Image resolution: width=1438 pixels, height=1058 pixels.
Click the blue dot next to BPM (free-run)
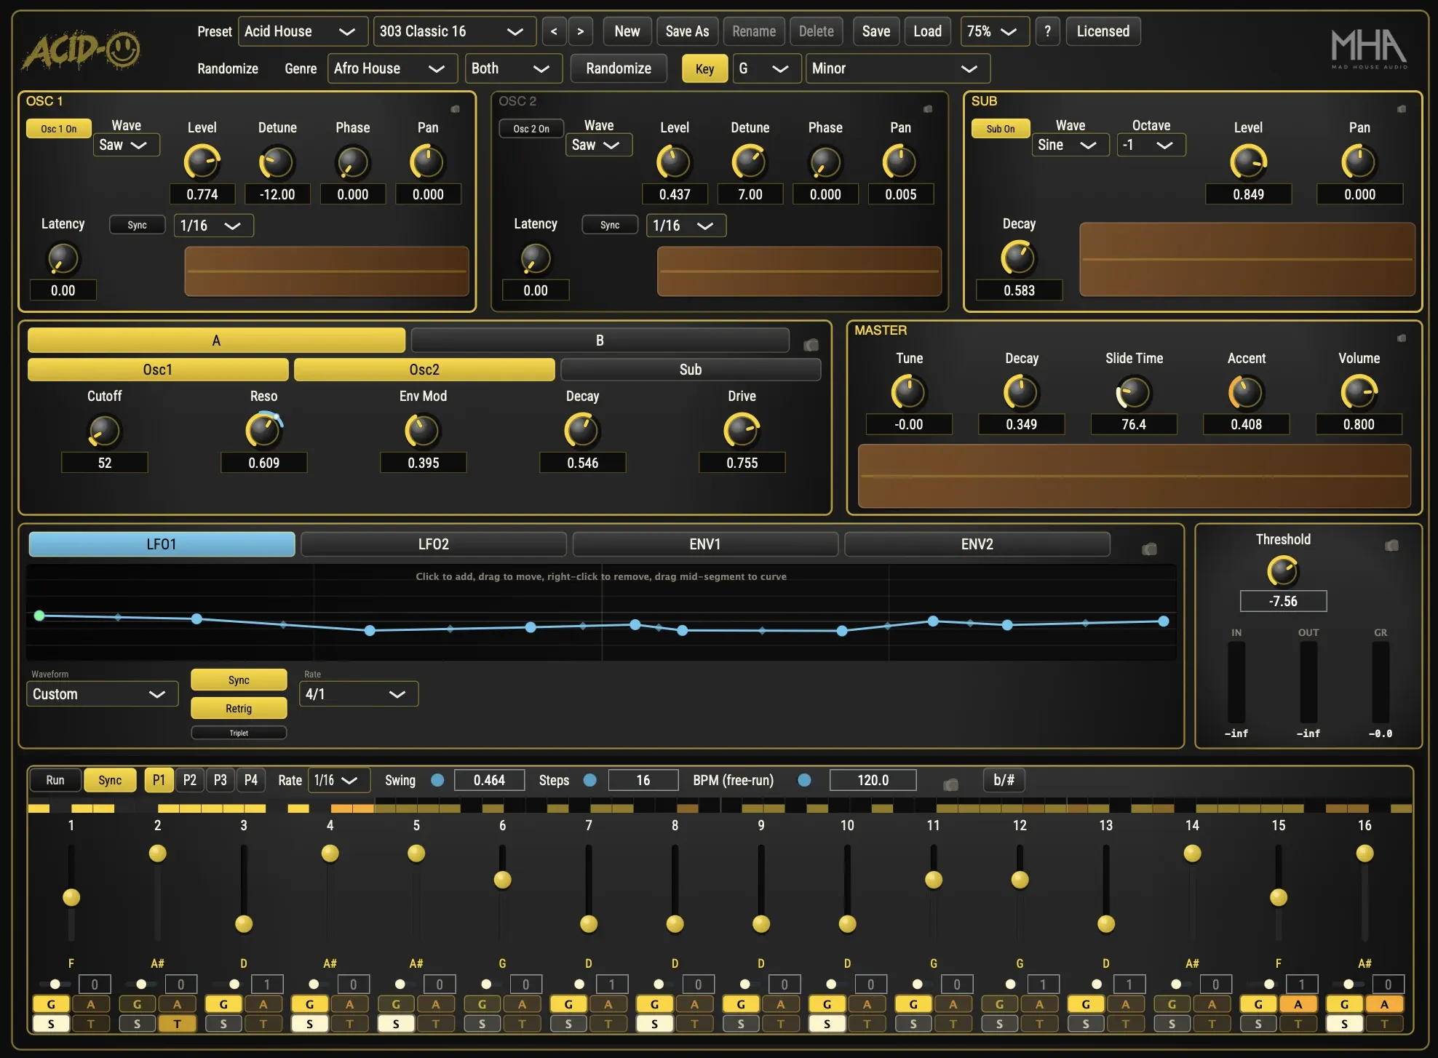pyautogui.click(x=804, y=780)
